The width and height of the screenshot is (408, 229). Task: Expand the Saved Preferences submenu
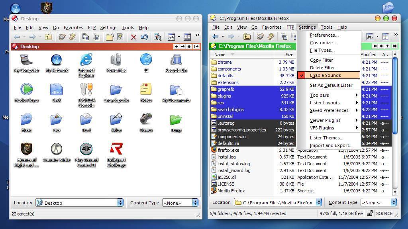[x=329, y=110]
